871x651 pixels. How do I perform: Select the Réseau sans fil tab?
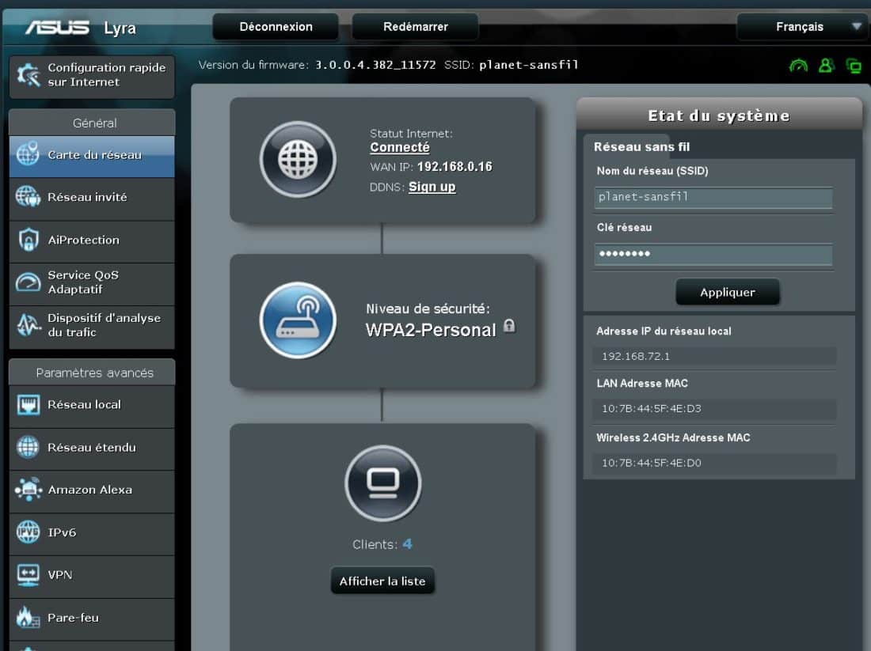pyautogui.click(x=642, y=146)
